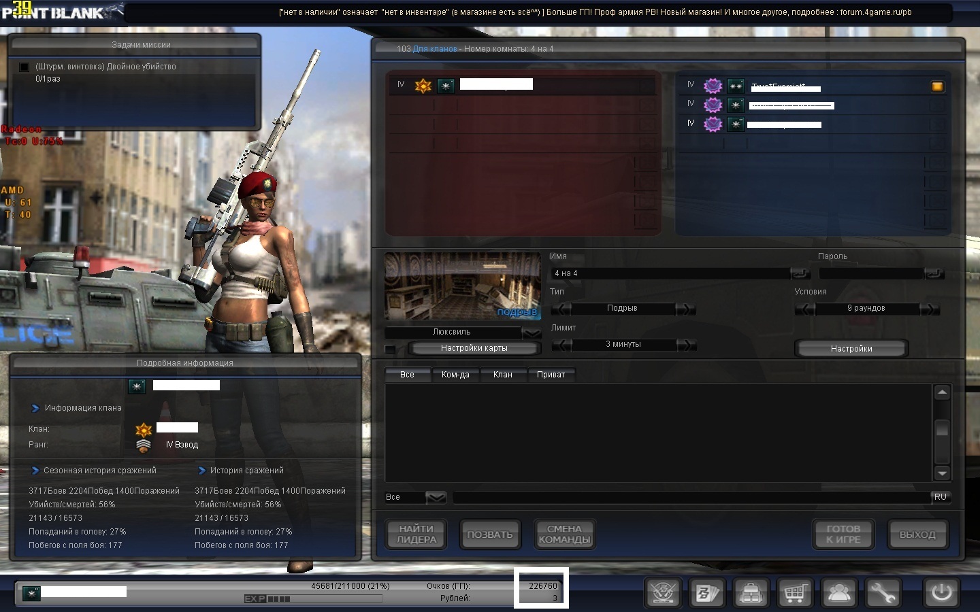The image size is (980, 612).
Task: Open the PB cards icon in the bottom bar
Action: pos(706,593)
